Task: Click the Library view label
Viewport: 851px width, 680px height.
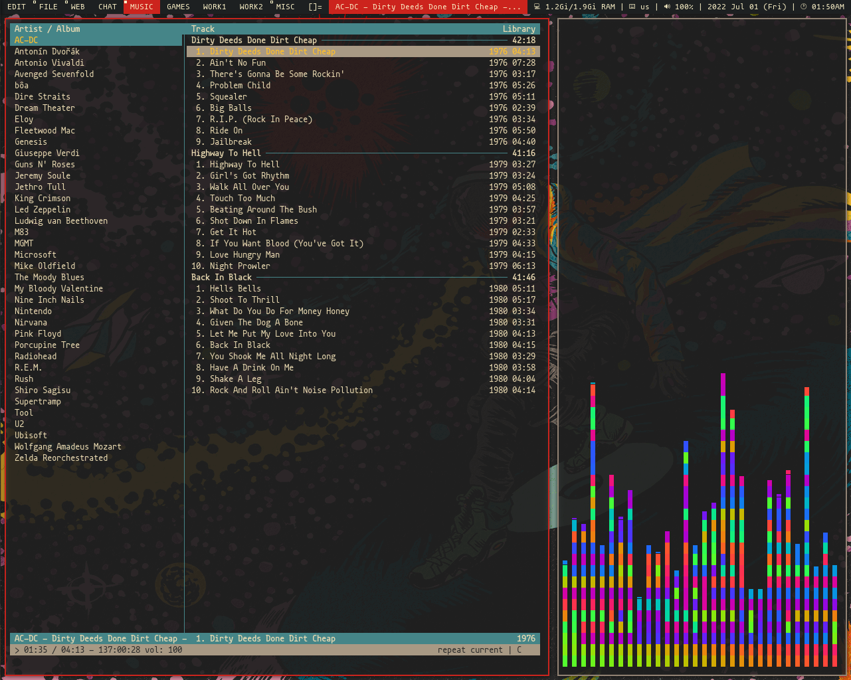Action: (x=519, y=29)
